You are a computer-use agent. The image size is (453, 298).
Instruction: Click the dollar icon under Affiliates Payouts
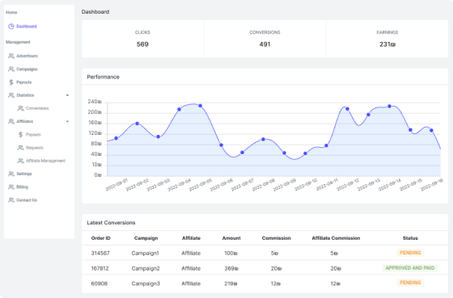pos(20,134)
